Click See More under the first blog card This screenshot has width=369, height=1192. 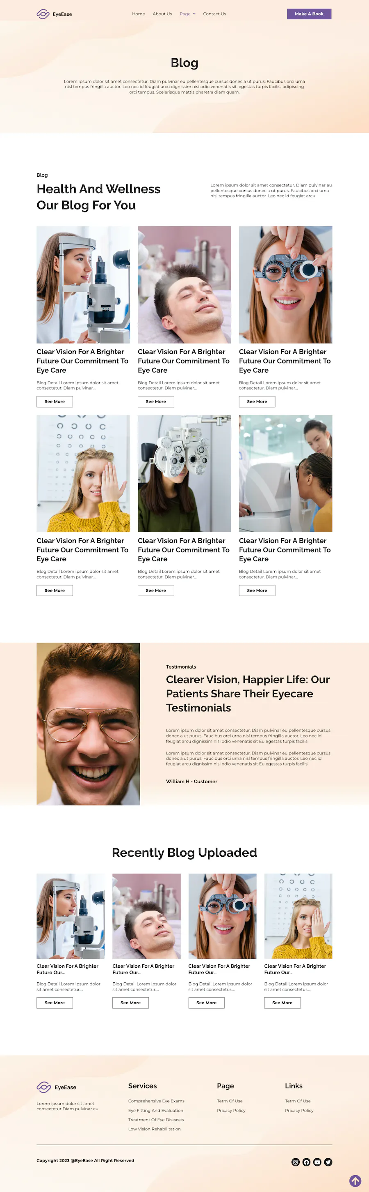tap(55, 401)
